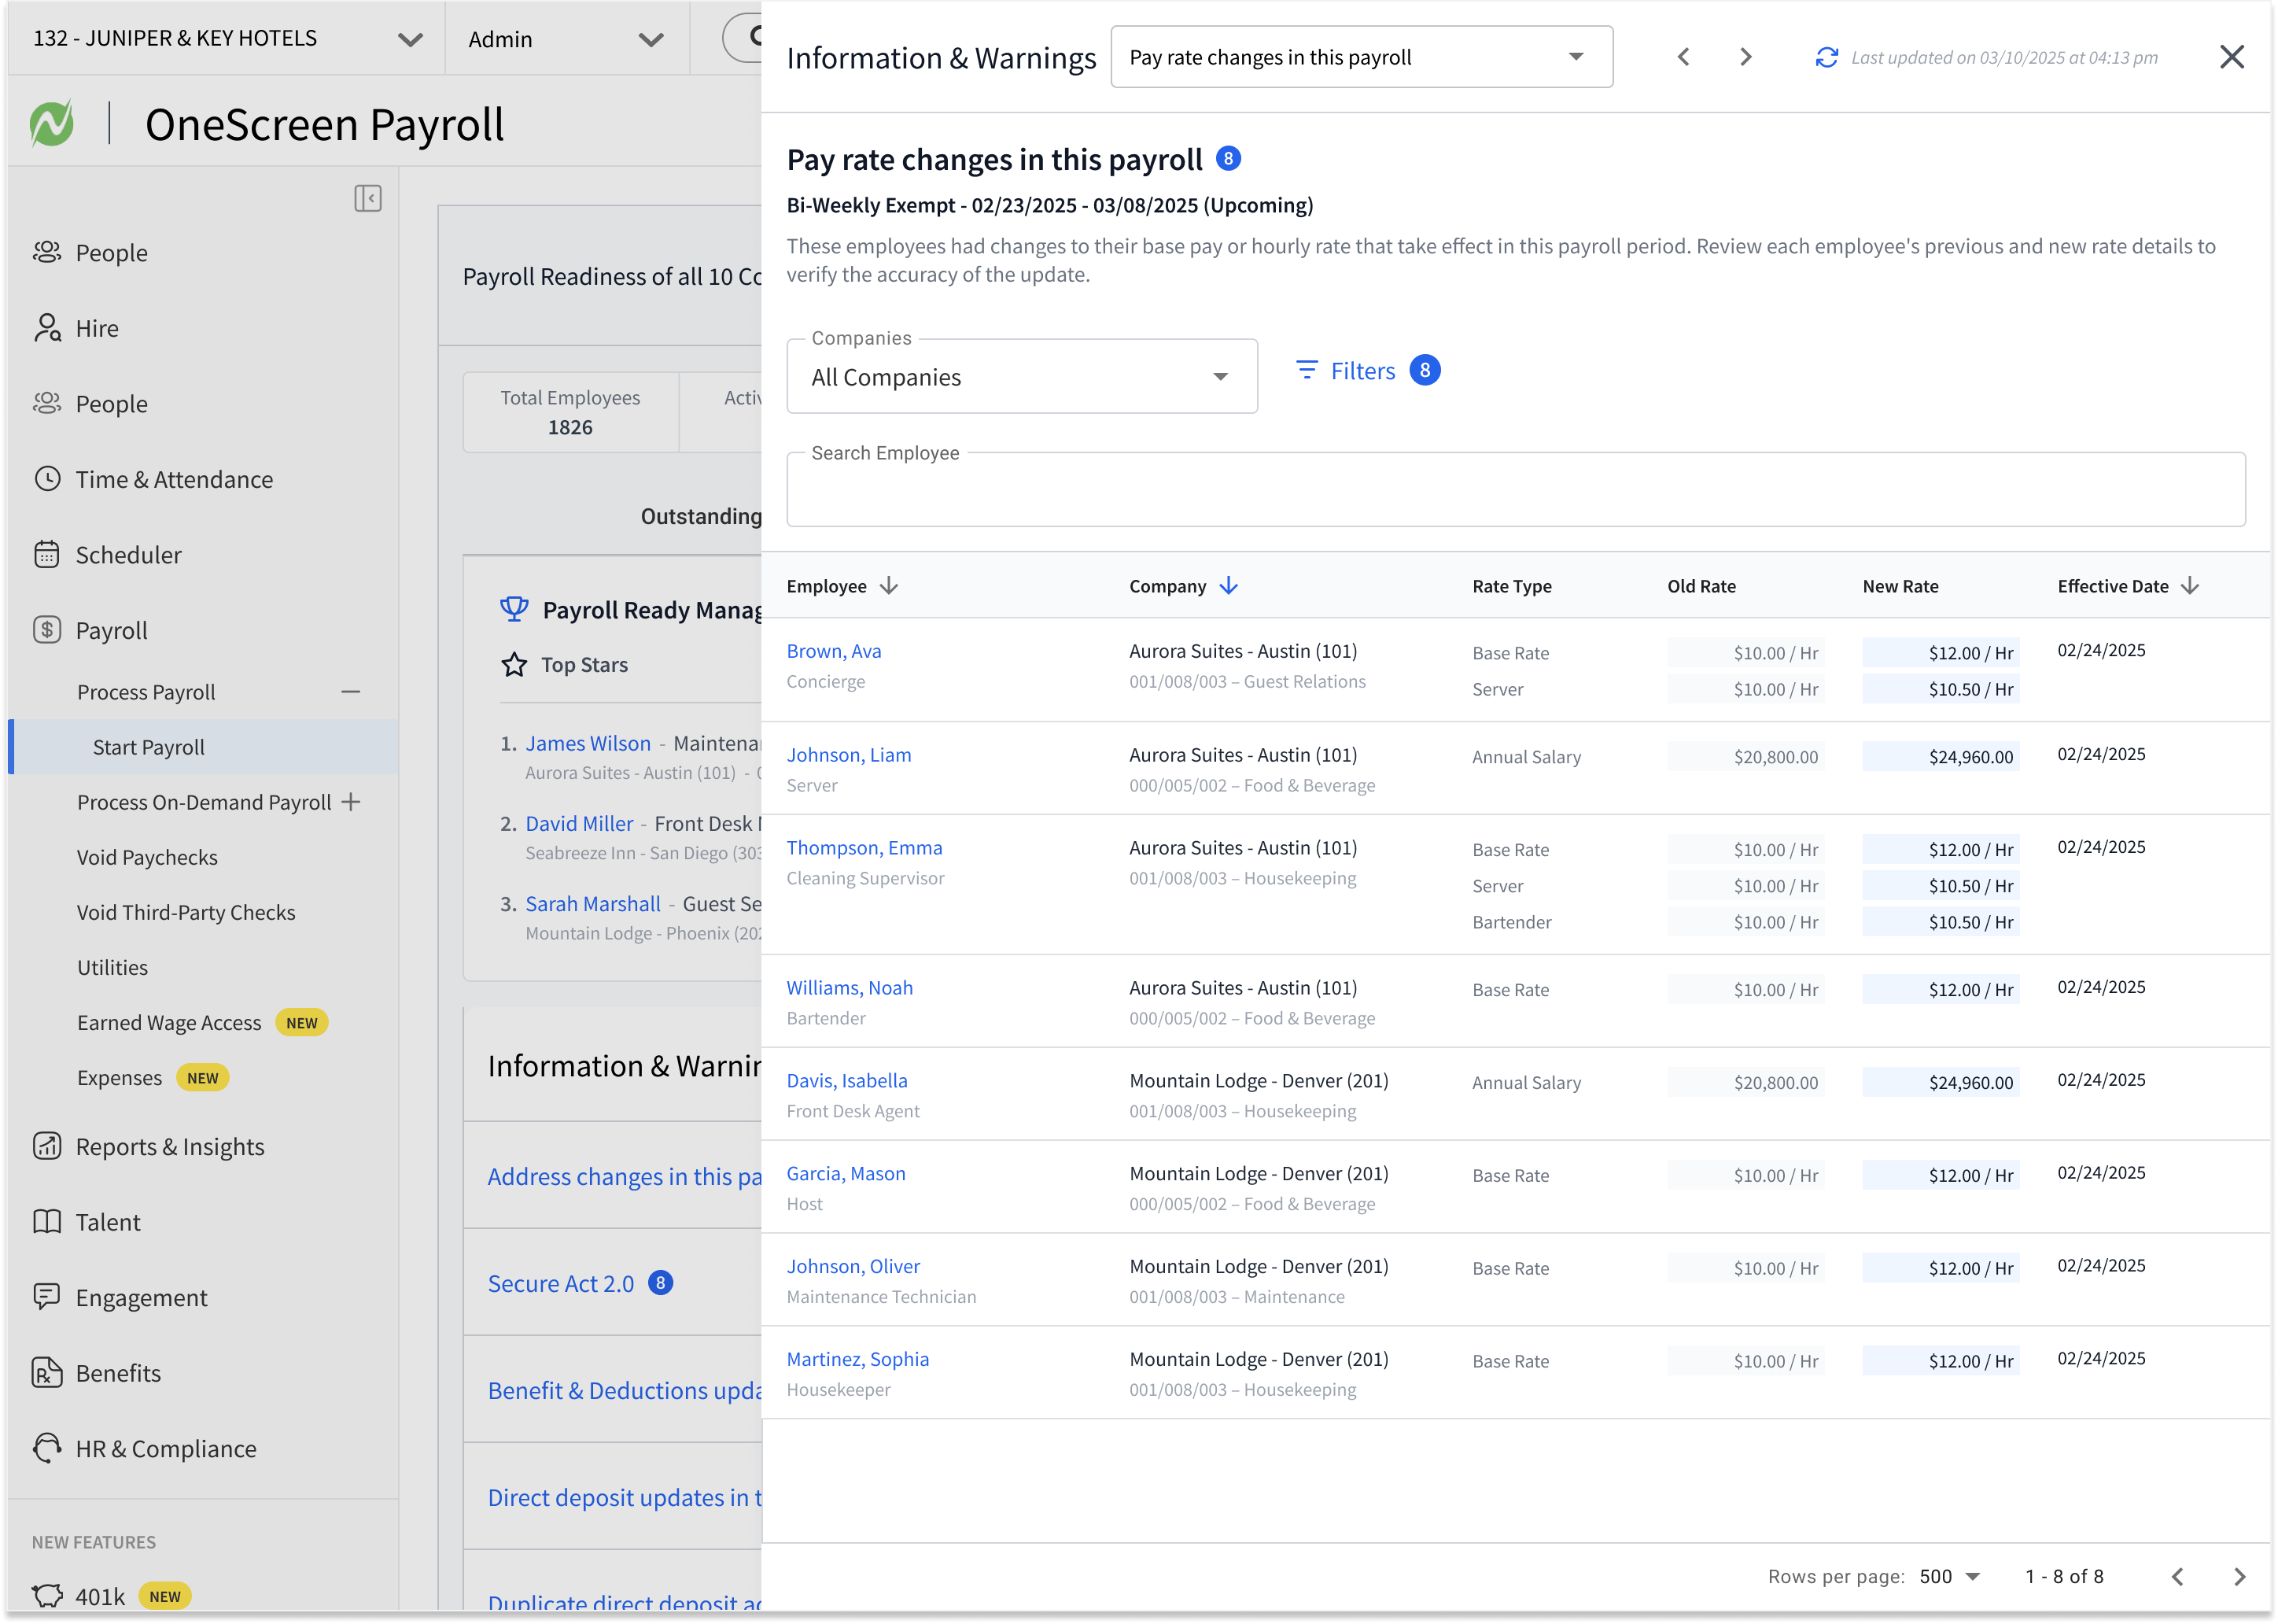Open employee Martinez, Sophia link
This screenshot has height=1624, width=2278.
[857, 1360]
